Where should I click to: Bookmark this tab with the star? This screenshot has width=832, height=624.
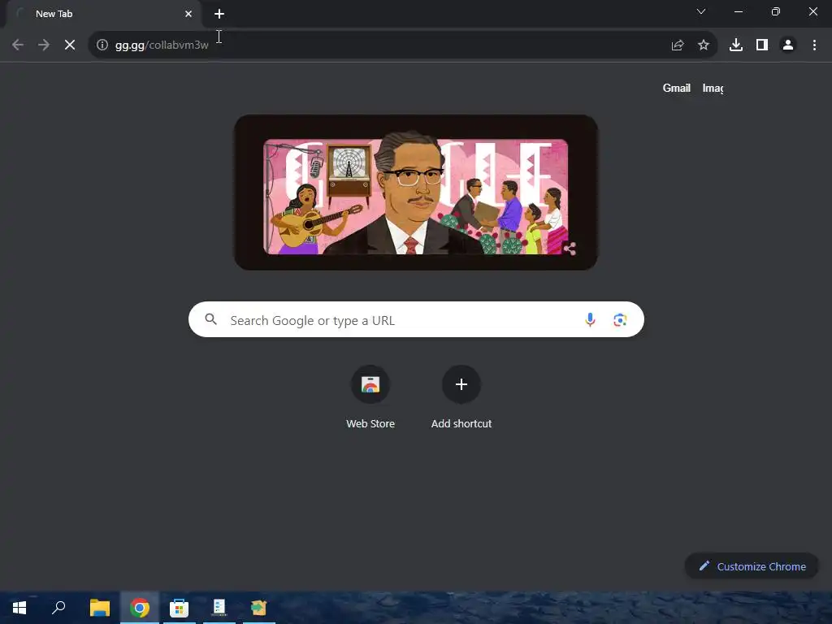coord(704,45)
